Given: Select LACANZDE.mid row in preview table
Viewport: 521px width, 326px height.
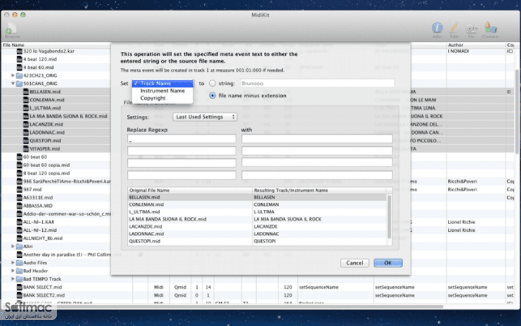Looking at the screenshot, I should click(x=257, y=226).
